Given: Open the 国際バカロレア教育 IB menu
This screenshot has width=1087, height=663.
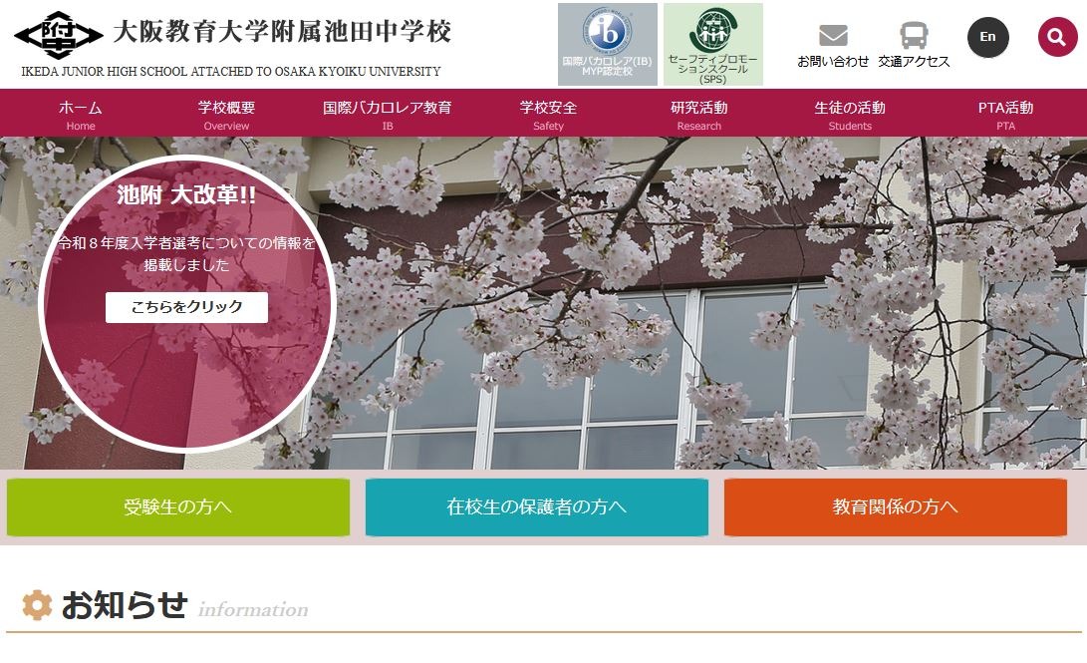Looking at the screenshot, I should tap(387, 115).
